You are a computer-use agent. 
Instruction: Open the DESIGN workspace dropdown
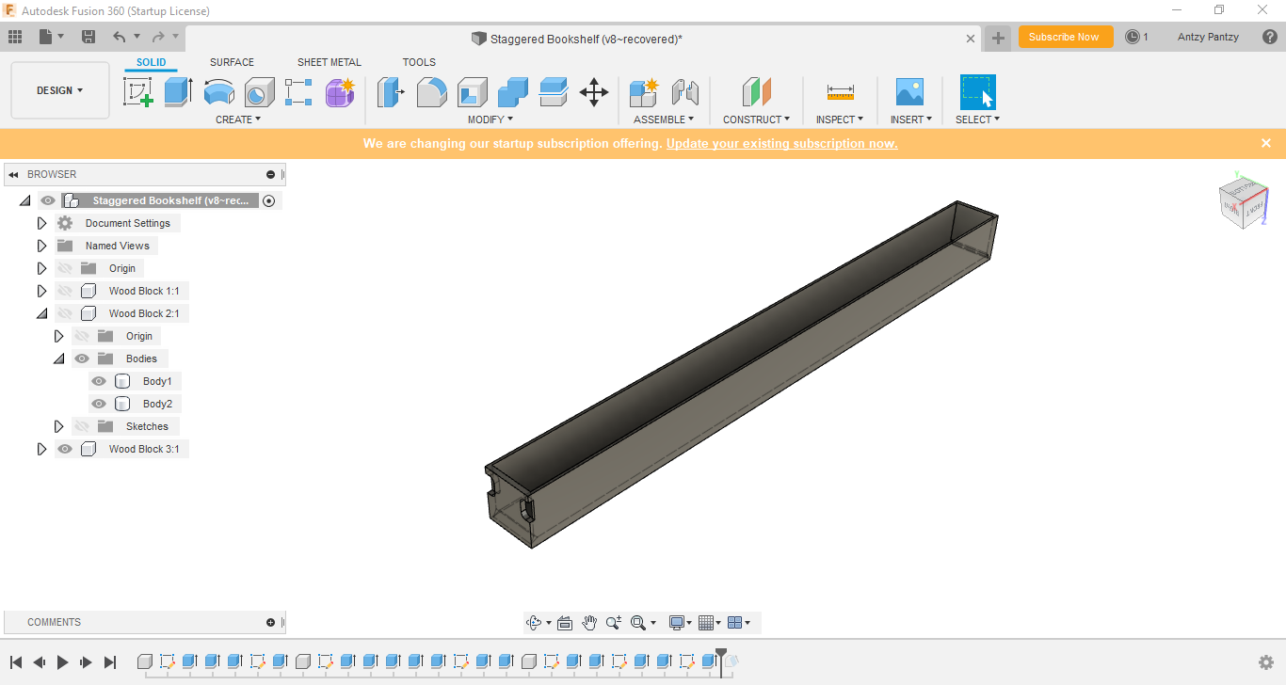tap(60, 90)
